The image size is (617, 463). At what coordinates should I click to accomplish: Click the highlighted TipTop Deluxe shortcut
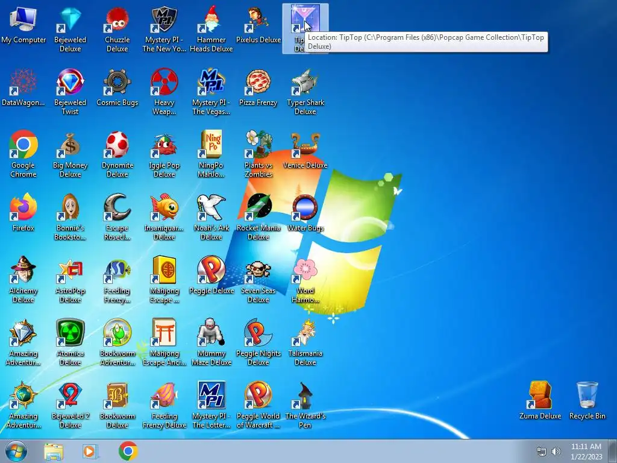pyautogui.click(x=305, y=28)
